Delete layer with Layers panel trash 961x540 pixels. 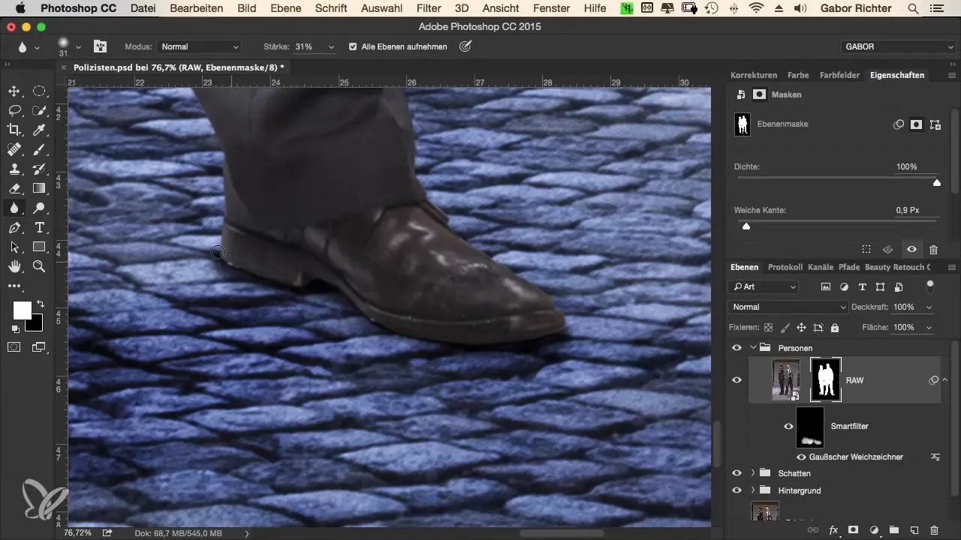pyautogui.click(x=934, y=529)
